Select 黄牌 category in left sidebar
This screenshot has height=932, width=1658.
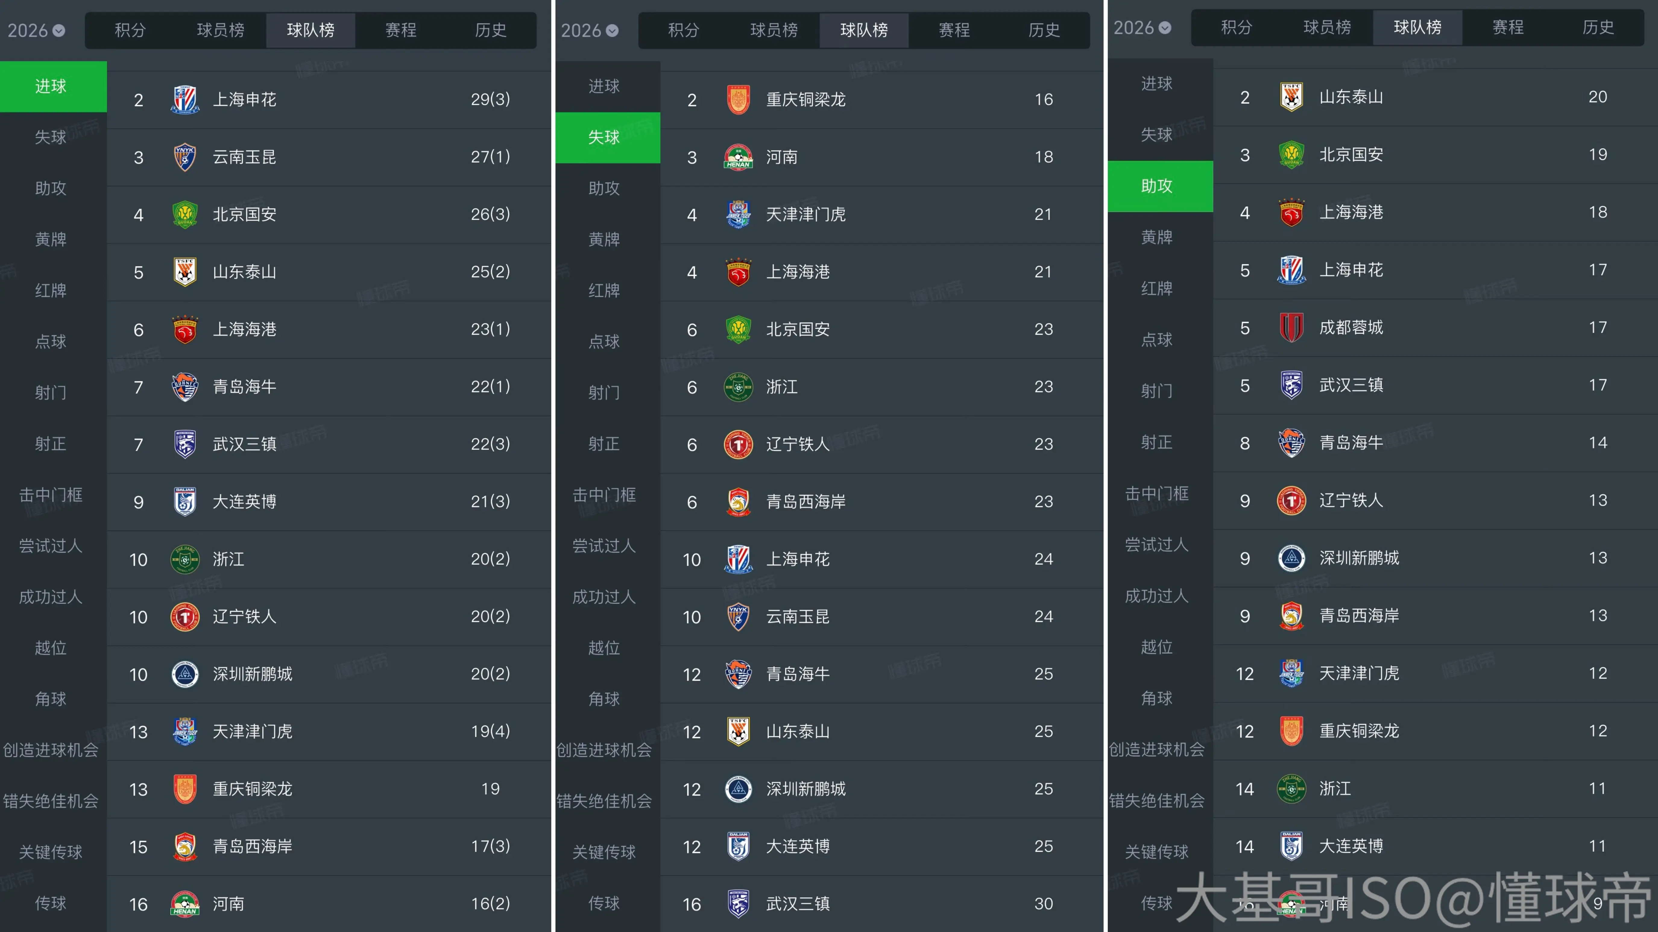[51, 239]
